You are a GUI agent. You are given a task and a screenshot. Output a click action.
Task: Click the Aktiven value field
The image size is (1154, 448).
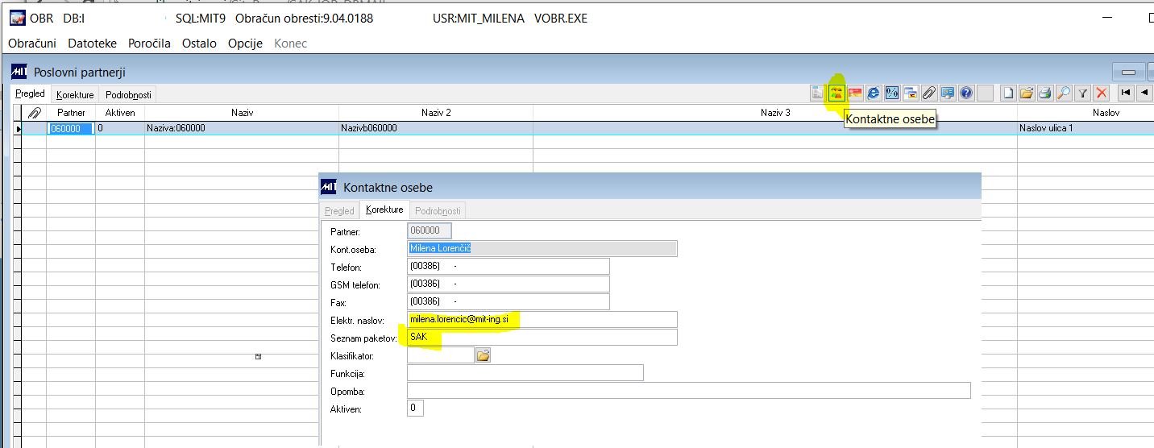pyautogui.click(x=415, y=409)
